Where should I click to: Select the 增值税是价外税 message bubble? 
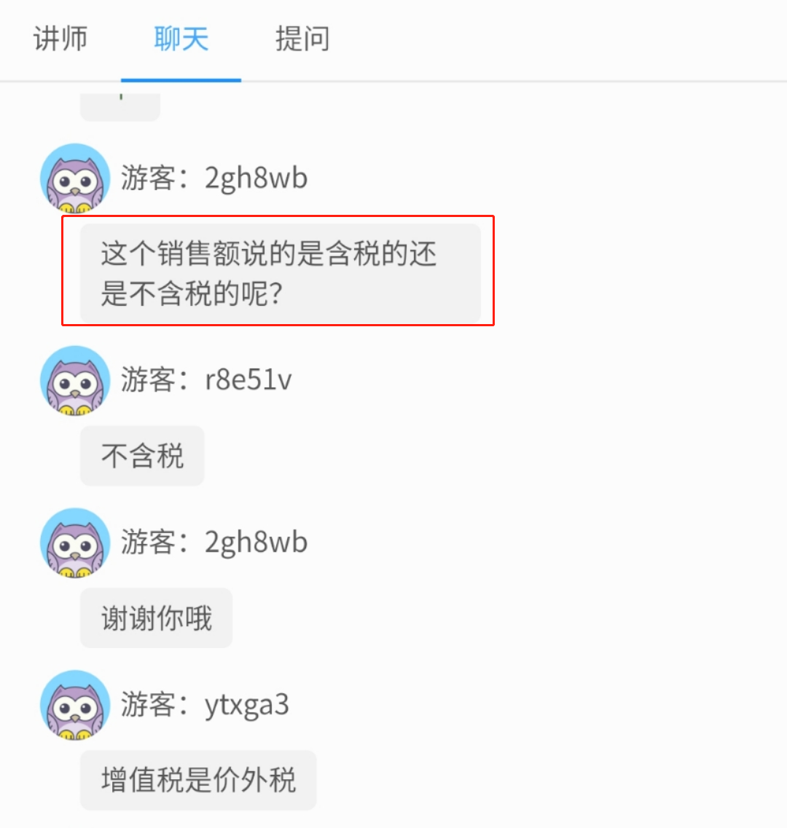(198, 780)
